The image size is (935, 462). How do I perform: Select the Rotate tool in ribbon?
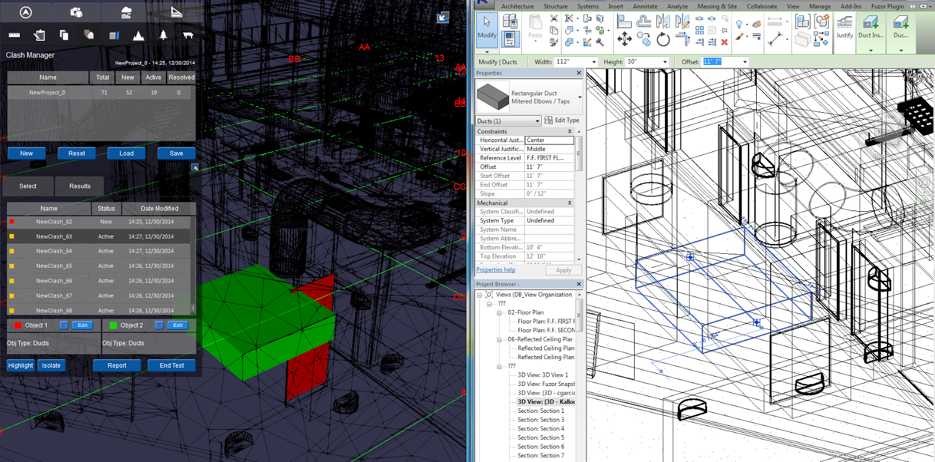click(663, 40)
